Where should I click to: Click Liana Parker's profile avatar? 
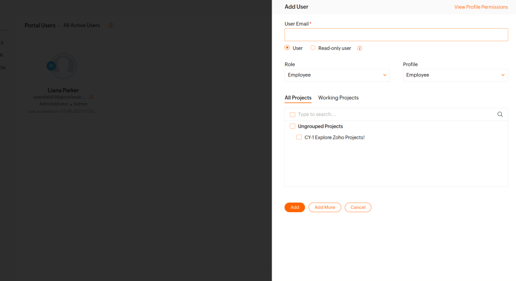pos(64,66)
